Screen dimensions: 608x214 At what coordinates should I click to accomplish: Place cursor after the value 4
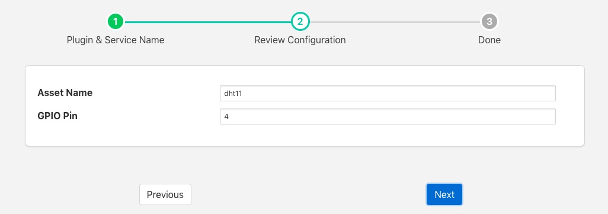229,116
